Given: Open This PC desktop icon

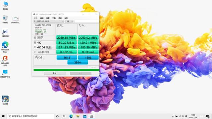Looking at the screenshot, I should click(x=5, y=5).
